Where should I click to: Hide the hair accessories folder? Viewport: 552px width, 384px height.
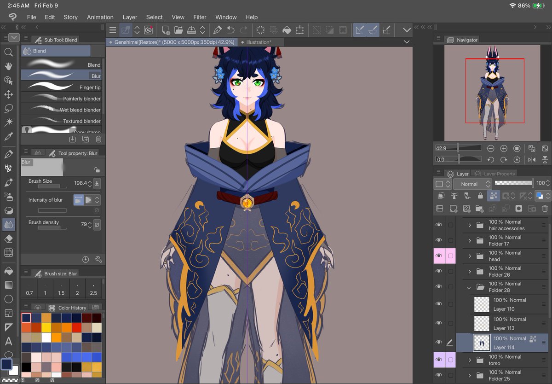pos(439,225)
